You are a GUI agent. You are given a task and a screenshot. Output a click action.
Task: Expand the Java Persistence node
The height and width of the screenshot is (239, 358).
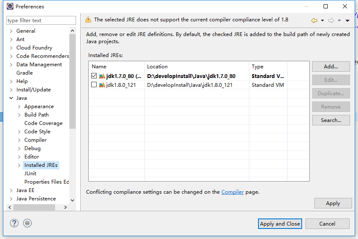[11, 199]
